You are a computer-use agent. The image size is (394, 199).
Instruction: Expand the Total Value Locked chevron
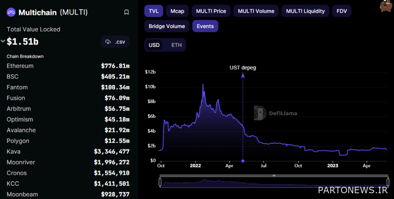[x=3, y=41]
